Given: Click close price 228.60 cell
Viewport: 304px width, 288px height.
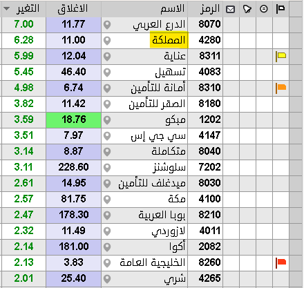Looking at the screenshot, I should click(x=73, y=168).
